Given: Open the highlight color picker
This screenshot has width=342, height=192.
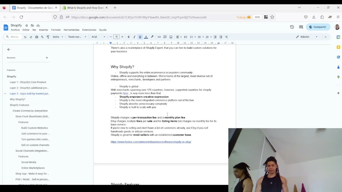Looking at the screenshot, I should click(152, 37).
